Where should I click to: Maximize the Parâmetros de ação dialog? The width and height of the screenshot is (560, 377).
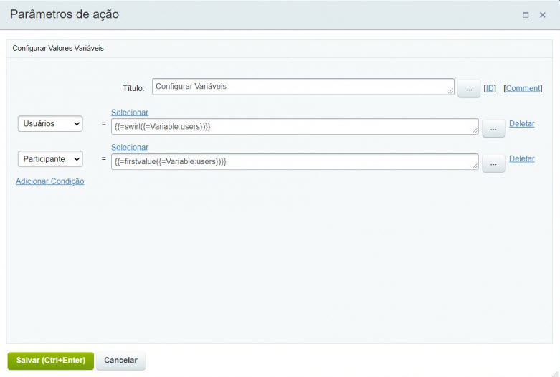point(526,15)
